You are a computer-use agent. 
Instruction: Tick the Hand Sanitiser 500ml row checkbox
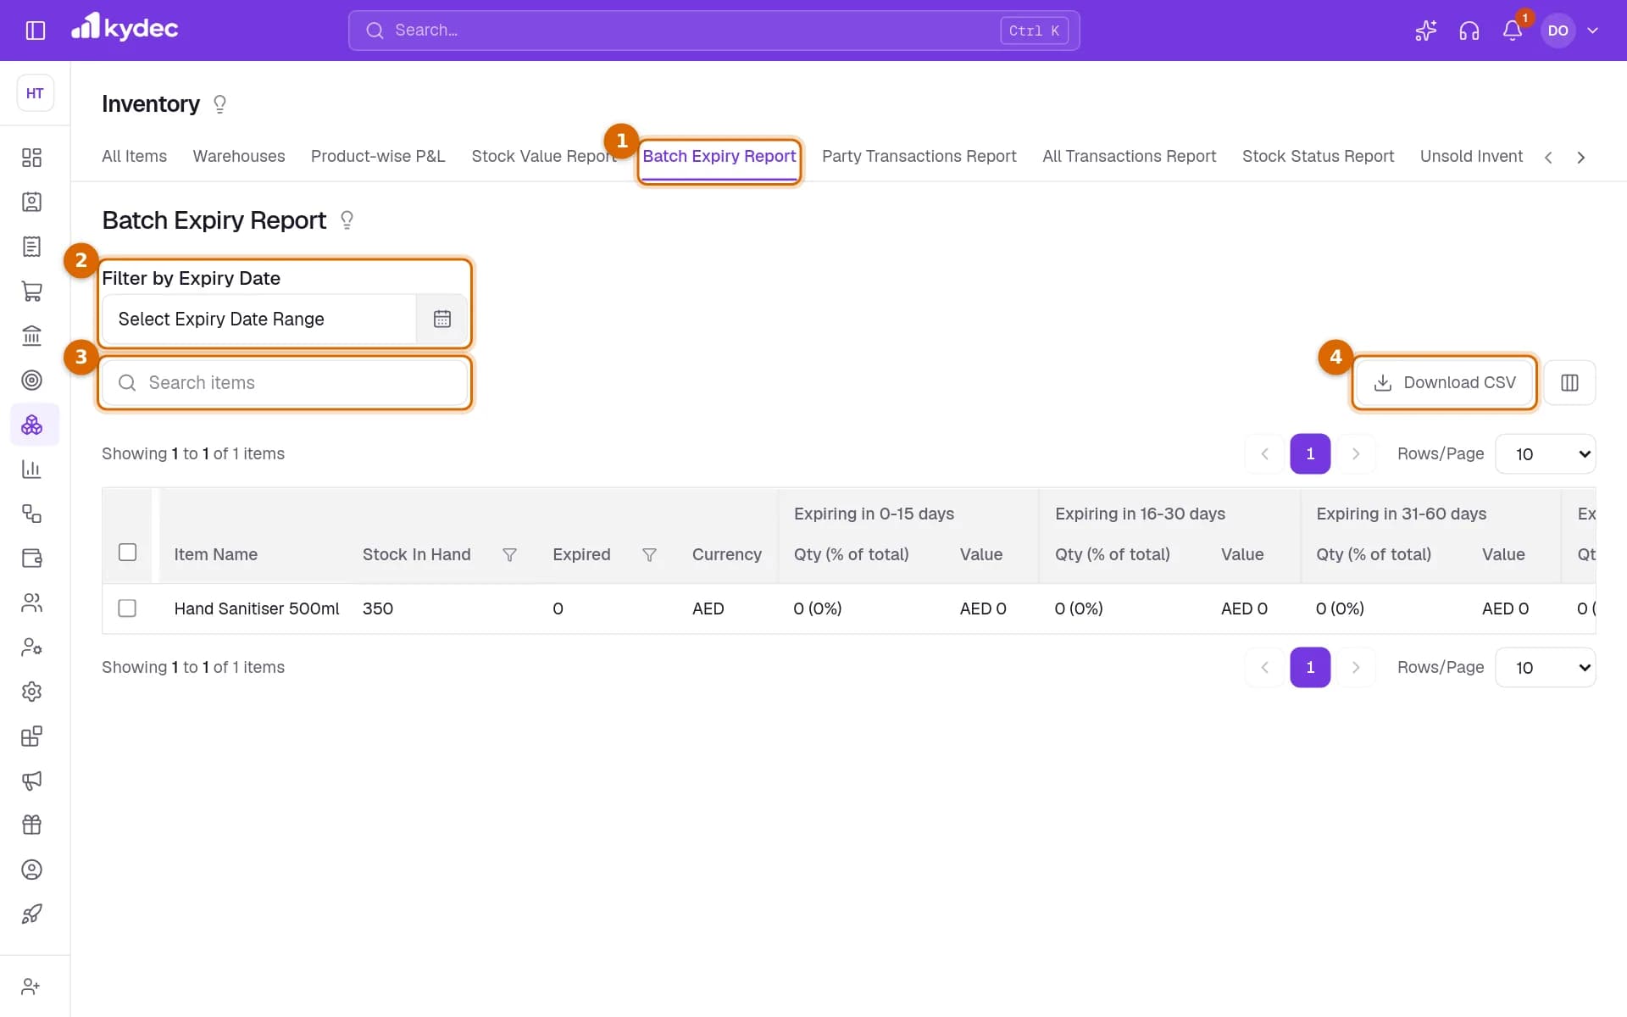click(127, 609)
